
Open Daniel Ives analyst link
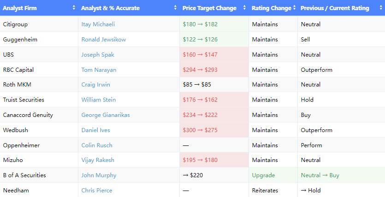95,130
